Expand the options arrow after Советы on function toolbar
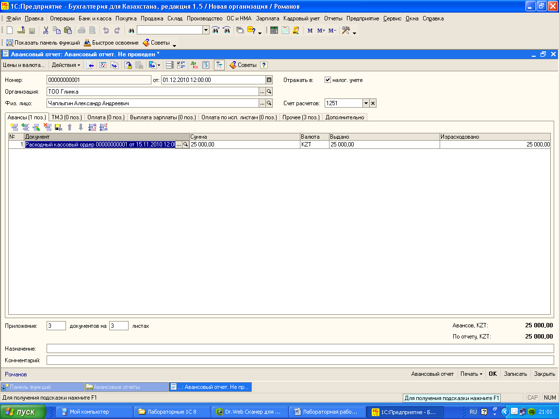This screenshot has width=559, height=419. pyautogui.click(x=174, y=45)
